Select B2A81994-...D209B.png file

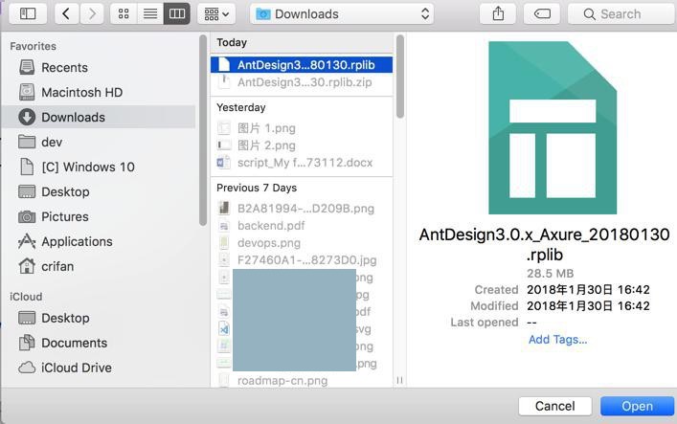tap(302, 209)
